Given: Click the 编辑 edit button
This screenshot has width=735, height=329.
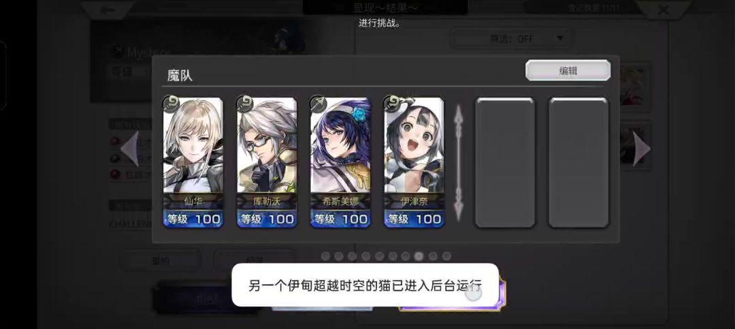Looking at the screenshot, I should pyautogui.click(x=568, y=70).
